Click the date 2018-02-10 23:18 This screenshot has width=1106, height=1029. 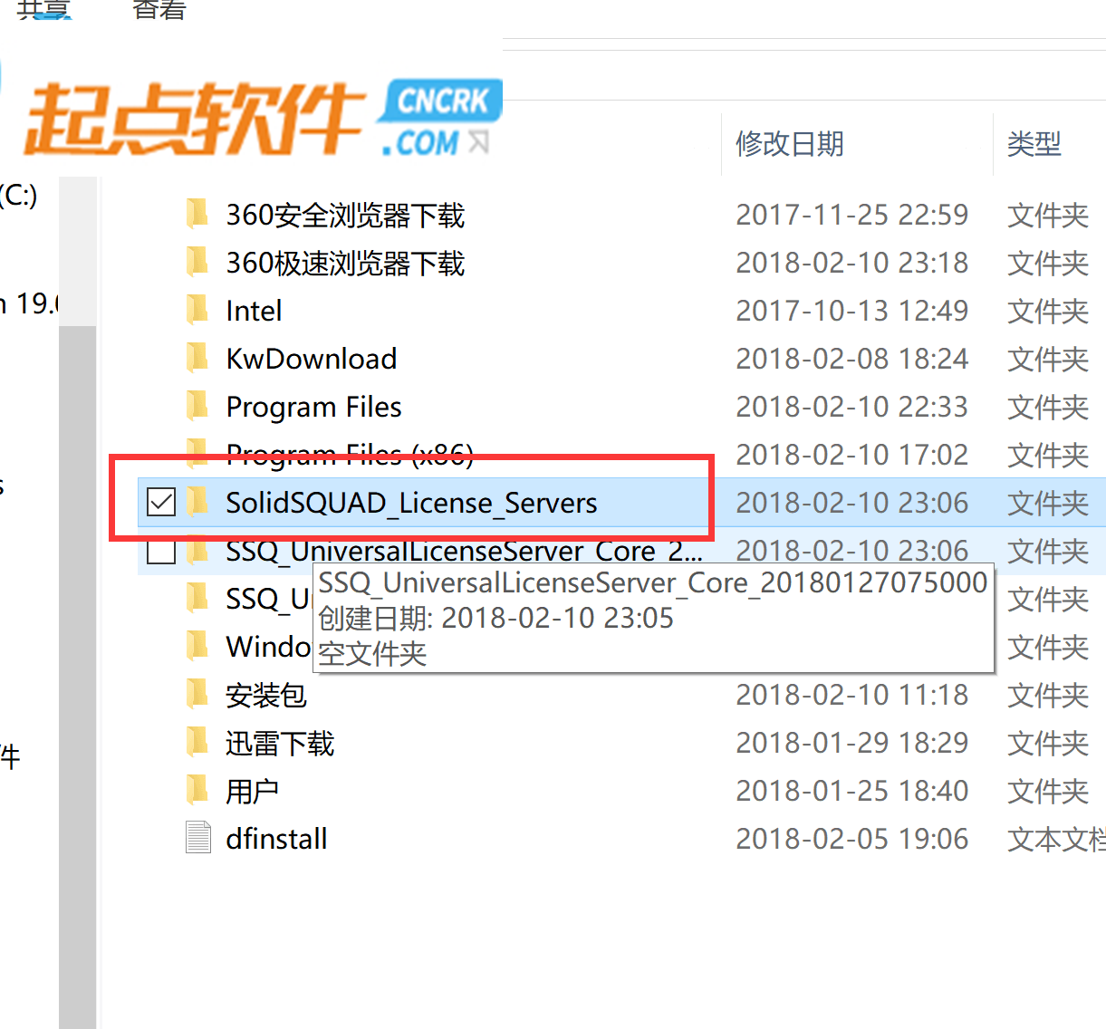[851, 263]
